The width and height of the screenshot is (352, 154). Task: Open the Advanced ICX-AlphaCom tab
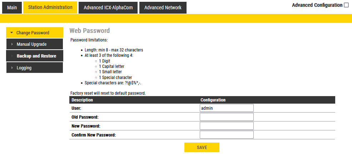tap(108, 8)
